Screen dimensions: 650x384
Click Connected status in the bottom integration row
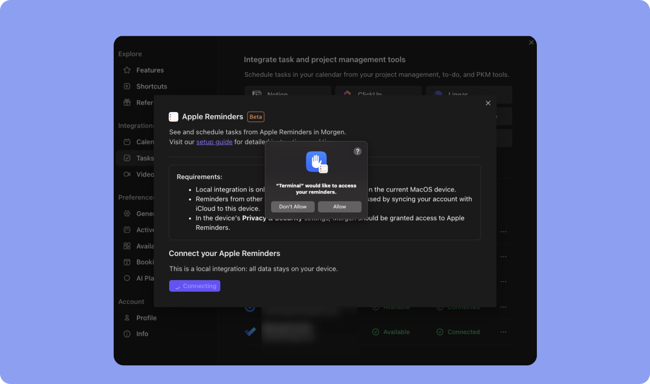click(x=458, y=332)
